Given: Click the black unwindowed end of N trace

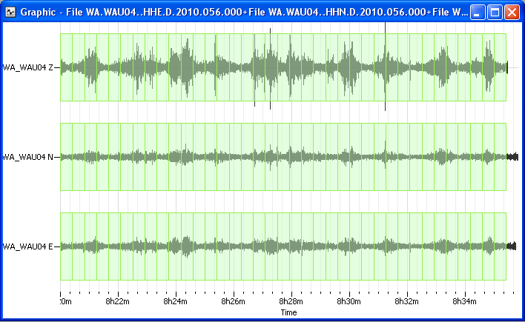Looking at the screenshot, I should [512, 157].
